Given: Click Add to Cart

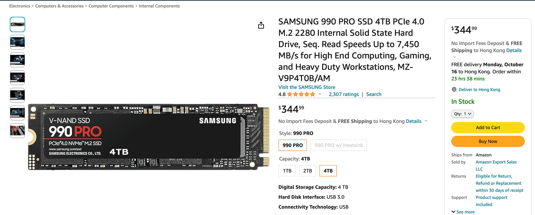Looking at the screenshot, I should 487,127.
